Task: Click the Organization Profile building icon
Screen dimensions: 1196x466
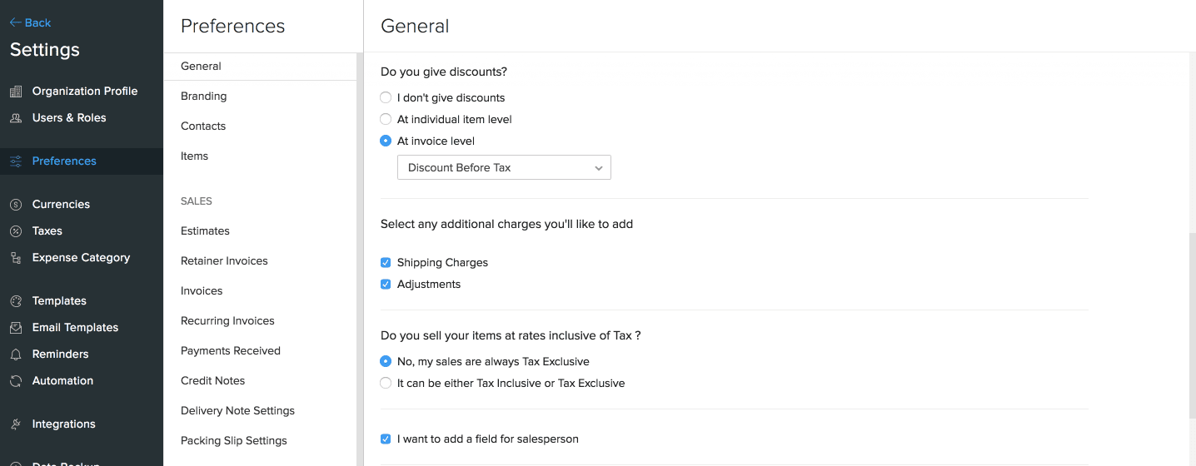Action: 16,92
